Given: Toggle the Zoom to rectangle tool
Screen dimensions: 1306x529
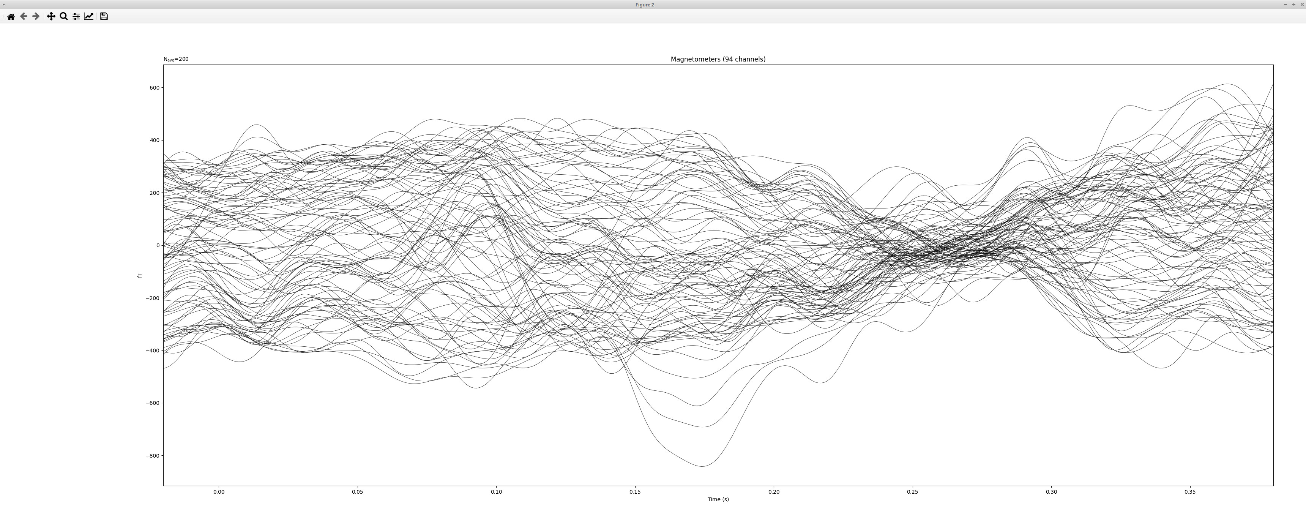Looking at the screenshot, I should (63, 16).
